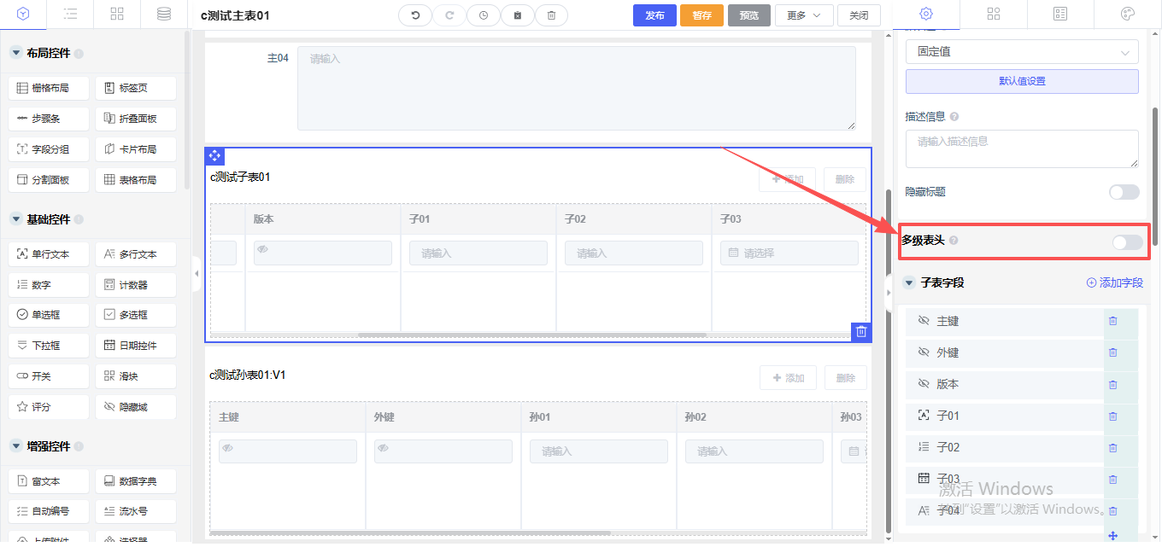Click the redo arrow icon in toolbar
The height and width of the screenshot is (547, 1162).
pos(449,15)
